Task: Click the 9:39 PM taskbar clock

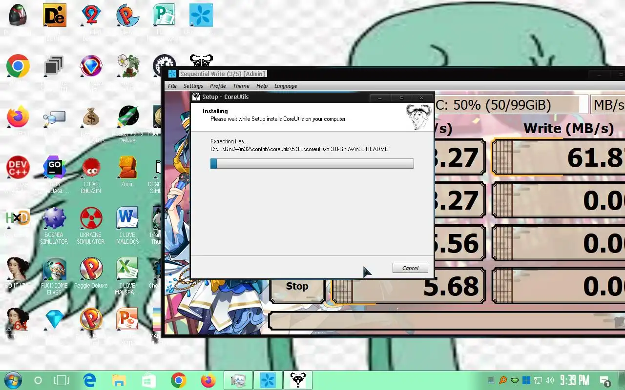Action: coord(574,380)
